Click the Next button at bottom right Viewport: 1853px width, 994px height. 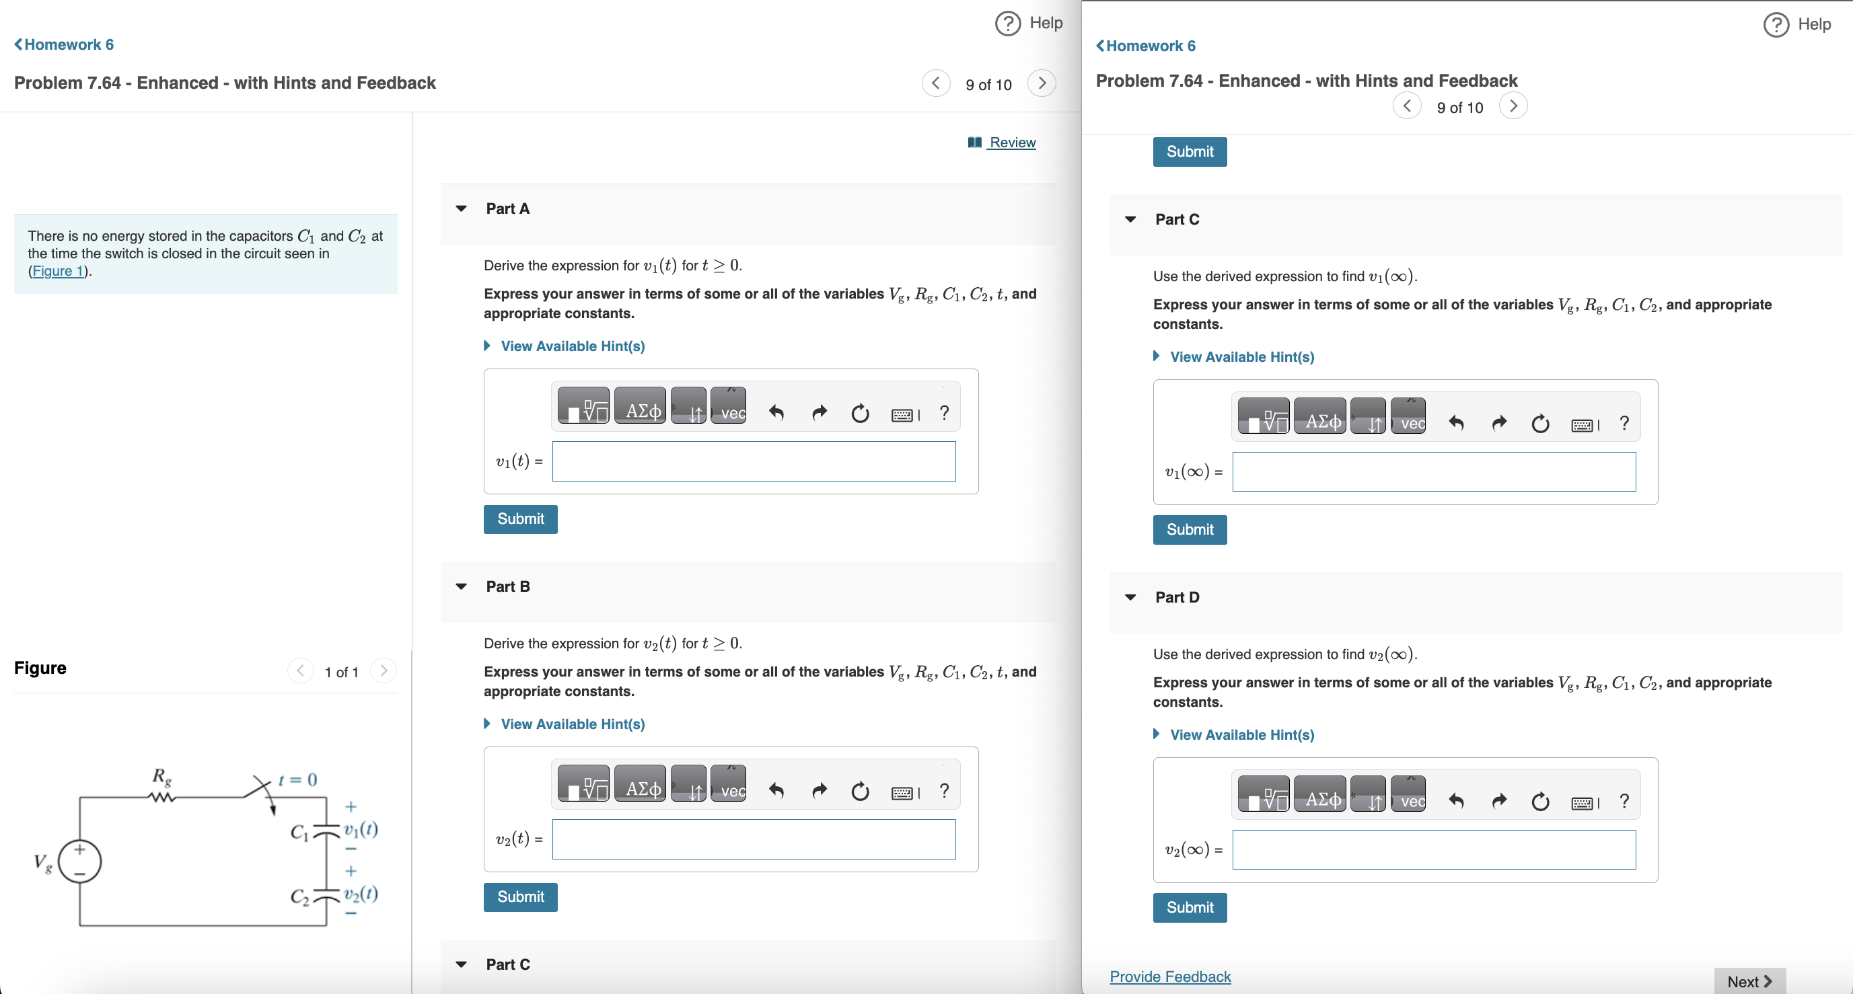coord(1749,981)
